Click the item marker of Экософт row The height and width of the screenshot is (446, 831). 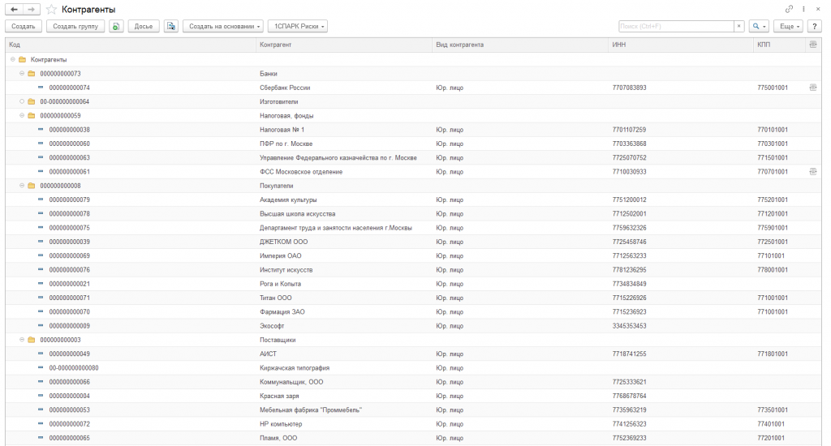pos(41,326)
